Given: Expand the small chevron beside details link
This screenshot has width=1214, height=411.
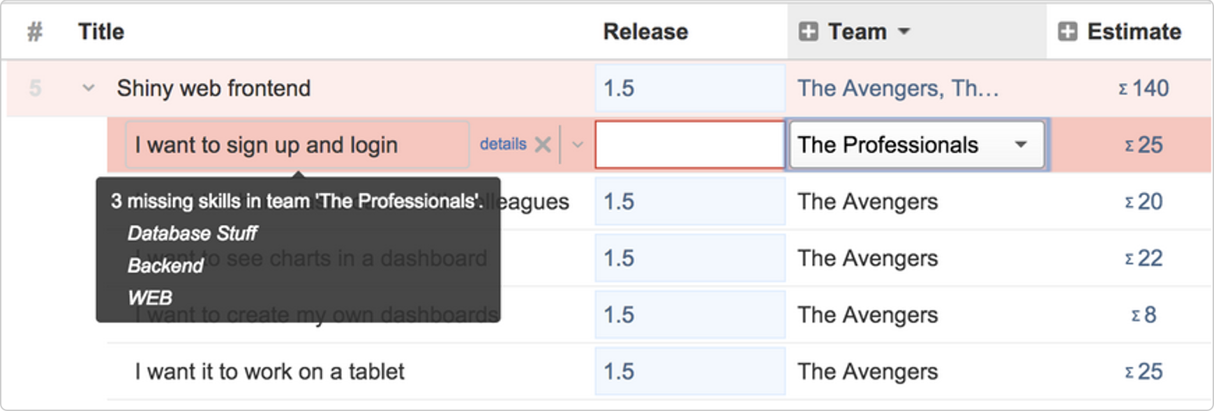Looking at the screenshot, I should click(x=578, y=145).
